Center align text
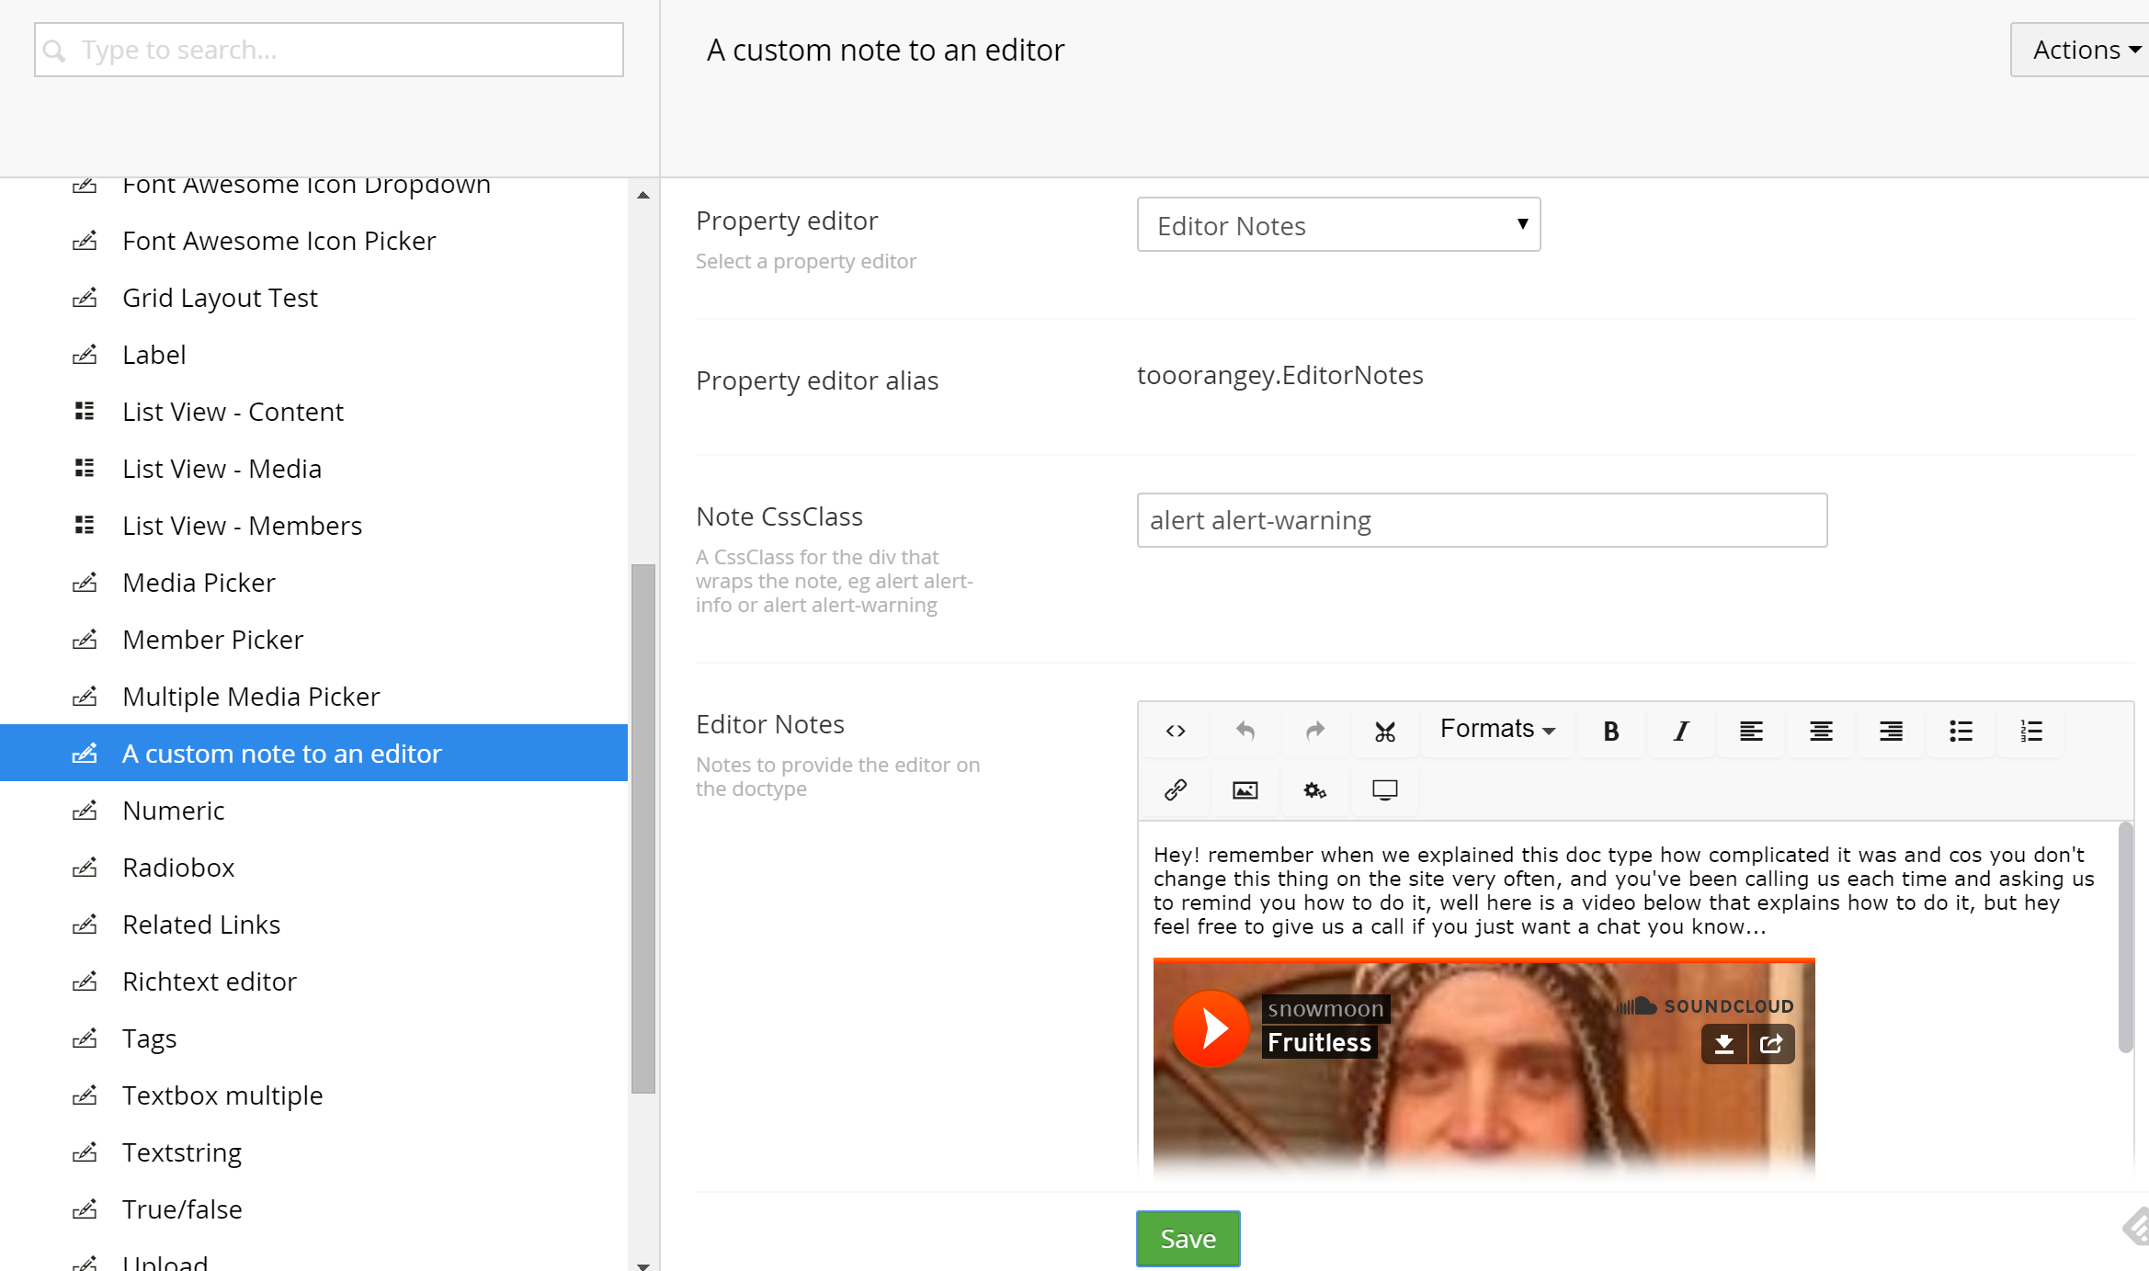 click(1821, 731)
